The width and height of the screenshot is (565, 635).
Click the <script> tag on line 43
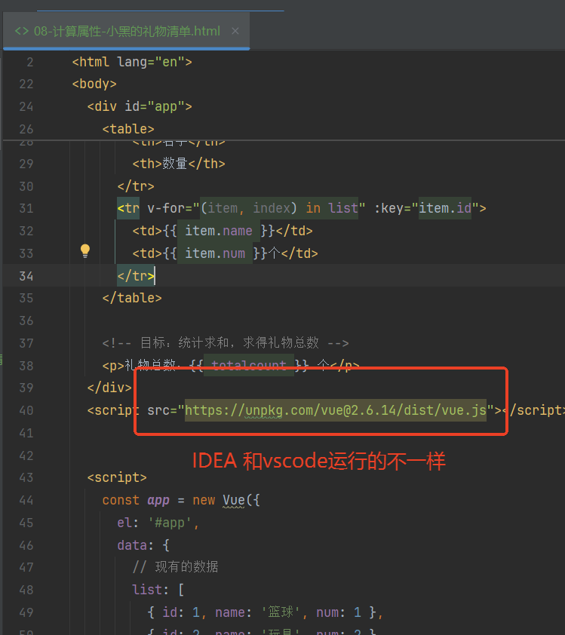[117, 477]
